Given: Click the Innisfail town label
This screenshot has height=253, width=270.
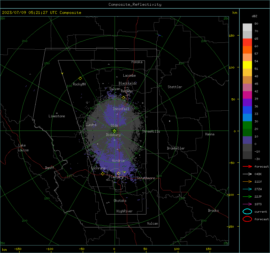Looking at the screenshot, I should [121, 109].
